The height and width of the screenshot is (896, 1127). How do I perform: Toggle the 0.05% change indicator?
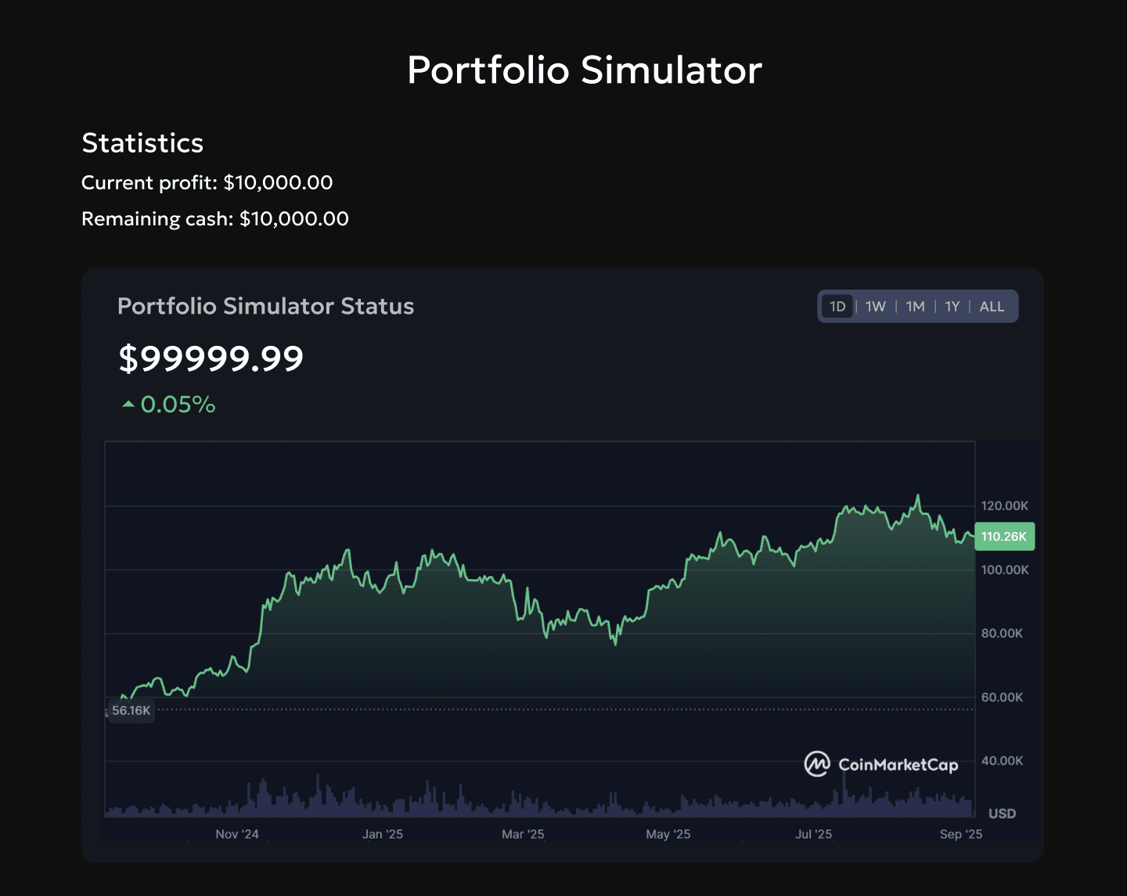coord(178,404)
